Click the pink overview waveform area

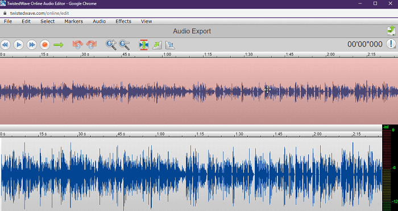199,91
